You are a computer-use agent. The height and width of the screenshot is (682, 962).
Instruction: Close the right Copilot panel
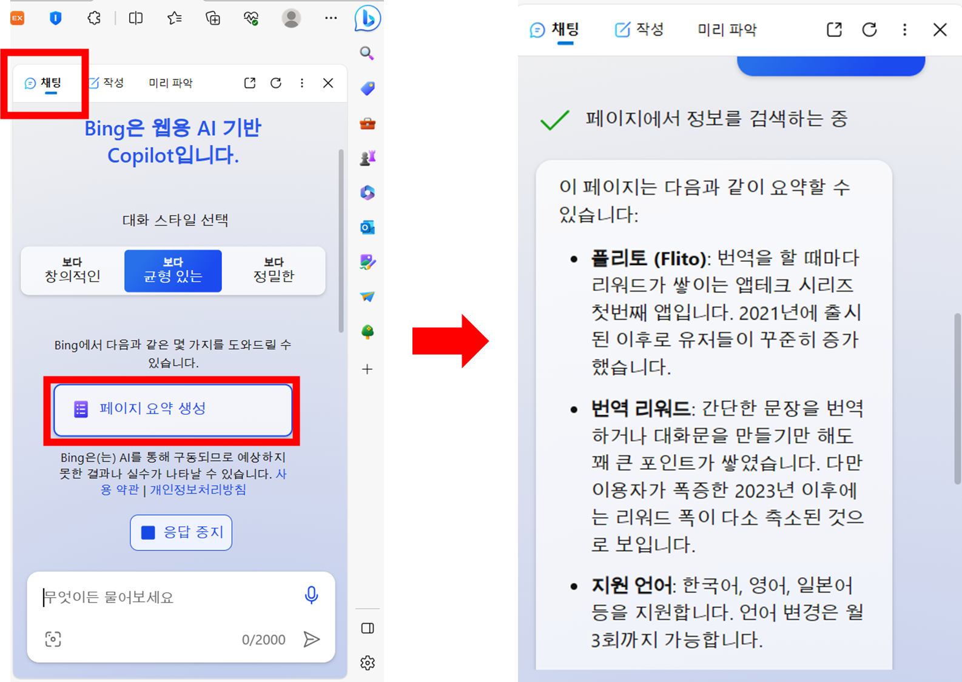click(940, 30)
